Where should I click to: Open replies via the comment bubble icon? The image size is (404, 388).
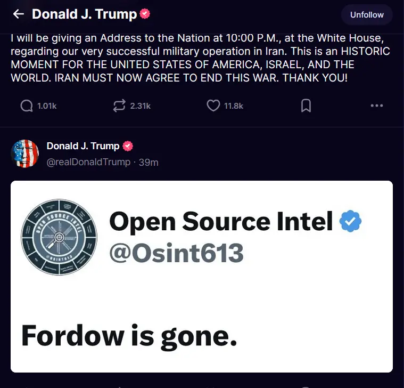[26, 106]
